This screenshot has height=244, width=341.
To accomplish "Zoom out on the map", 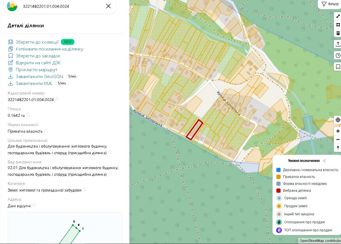I will 338,140.
